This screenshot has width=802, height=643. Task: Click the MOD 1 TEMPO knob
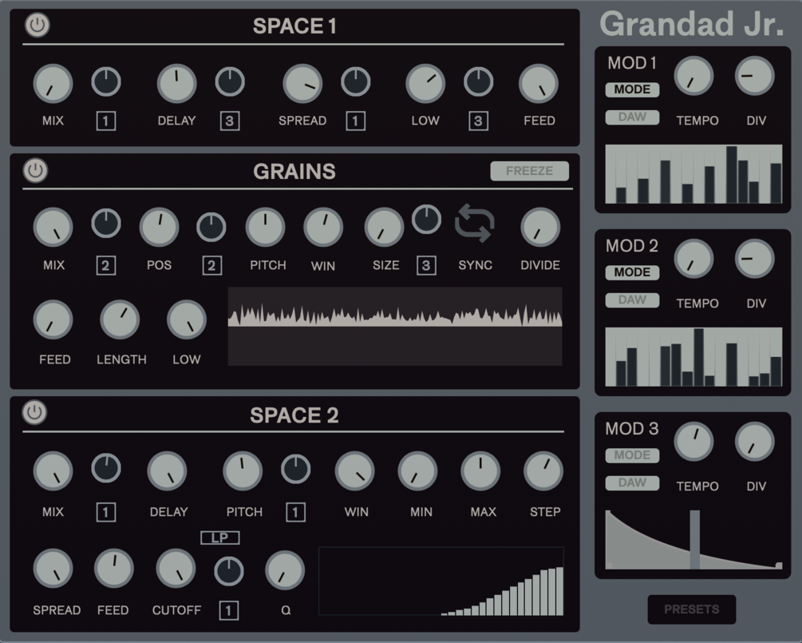693,76
